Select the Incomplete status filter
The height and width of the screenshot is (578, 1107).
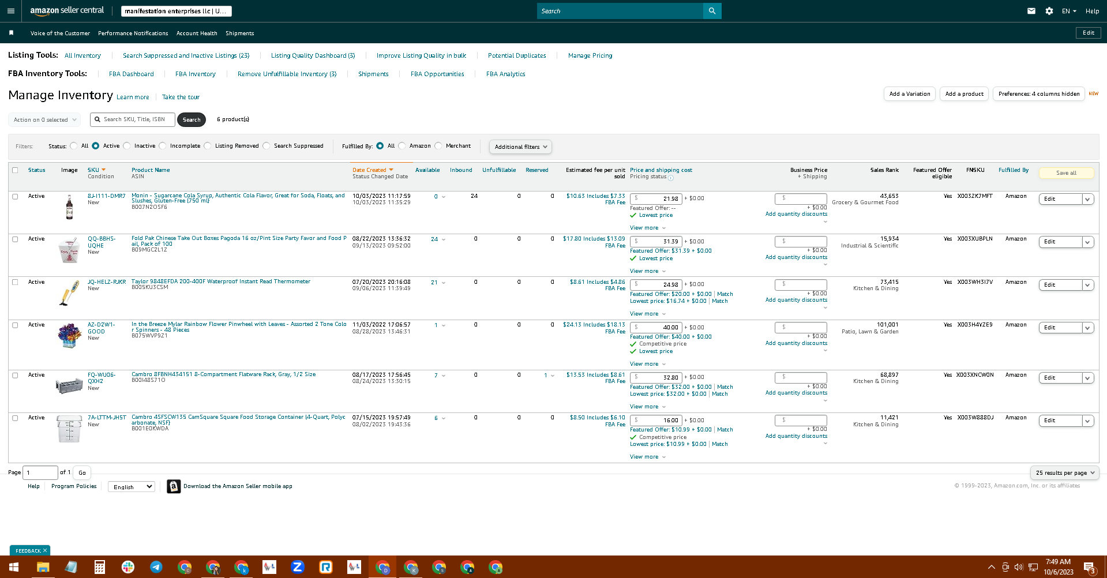pyautogui.click(x=163, y=146)
